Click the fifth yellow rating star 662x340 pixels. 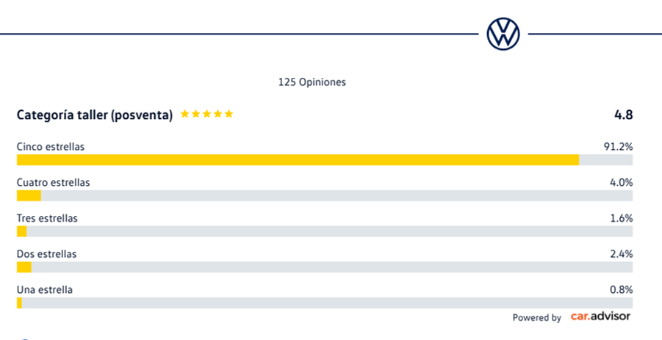click(229, 114)
